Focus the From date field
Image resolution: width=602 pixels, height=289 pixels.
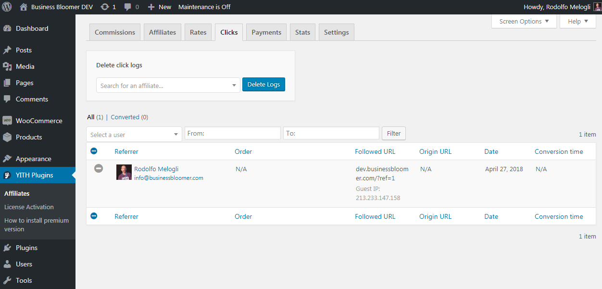tap(233, 133)
